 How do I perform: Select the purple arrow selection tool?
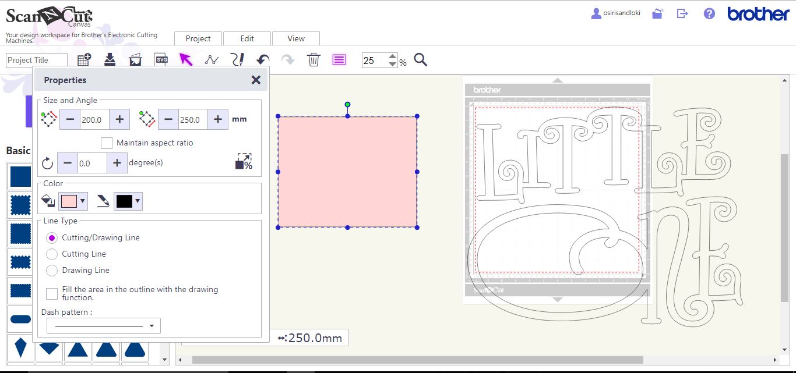click(x=185, y=59)
